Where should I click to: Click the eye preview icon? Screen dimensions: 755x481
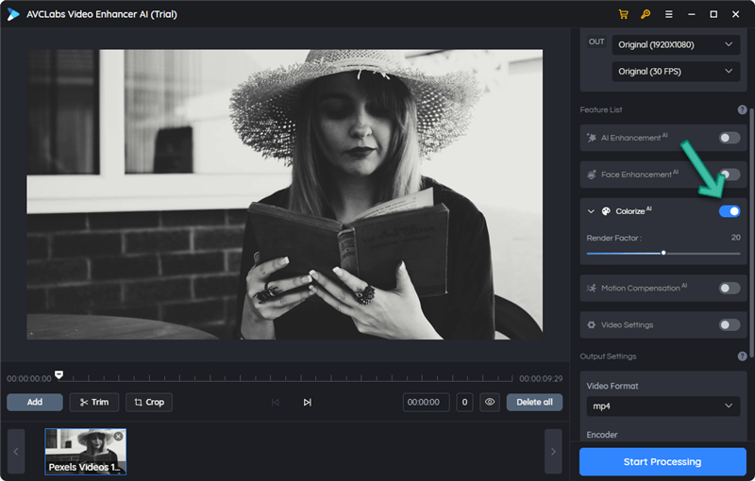(x=490, y=402)
